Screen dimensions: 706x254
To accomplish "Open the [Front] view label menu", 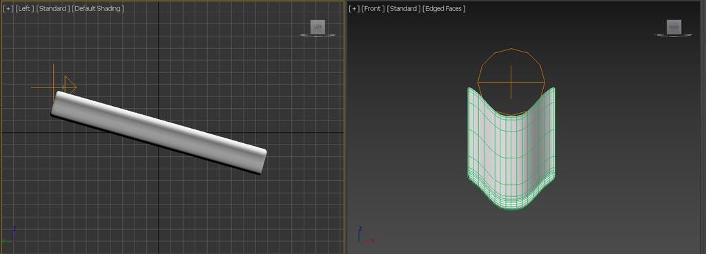I will 373,8.
